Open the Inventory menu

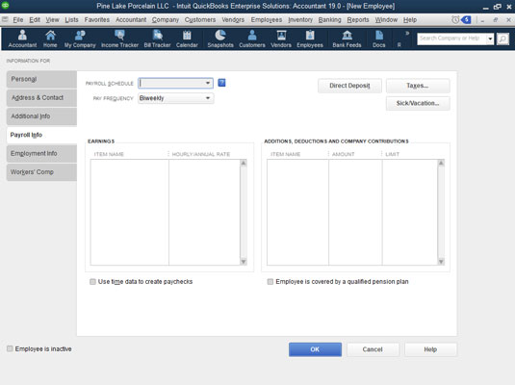coord(300,19)
